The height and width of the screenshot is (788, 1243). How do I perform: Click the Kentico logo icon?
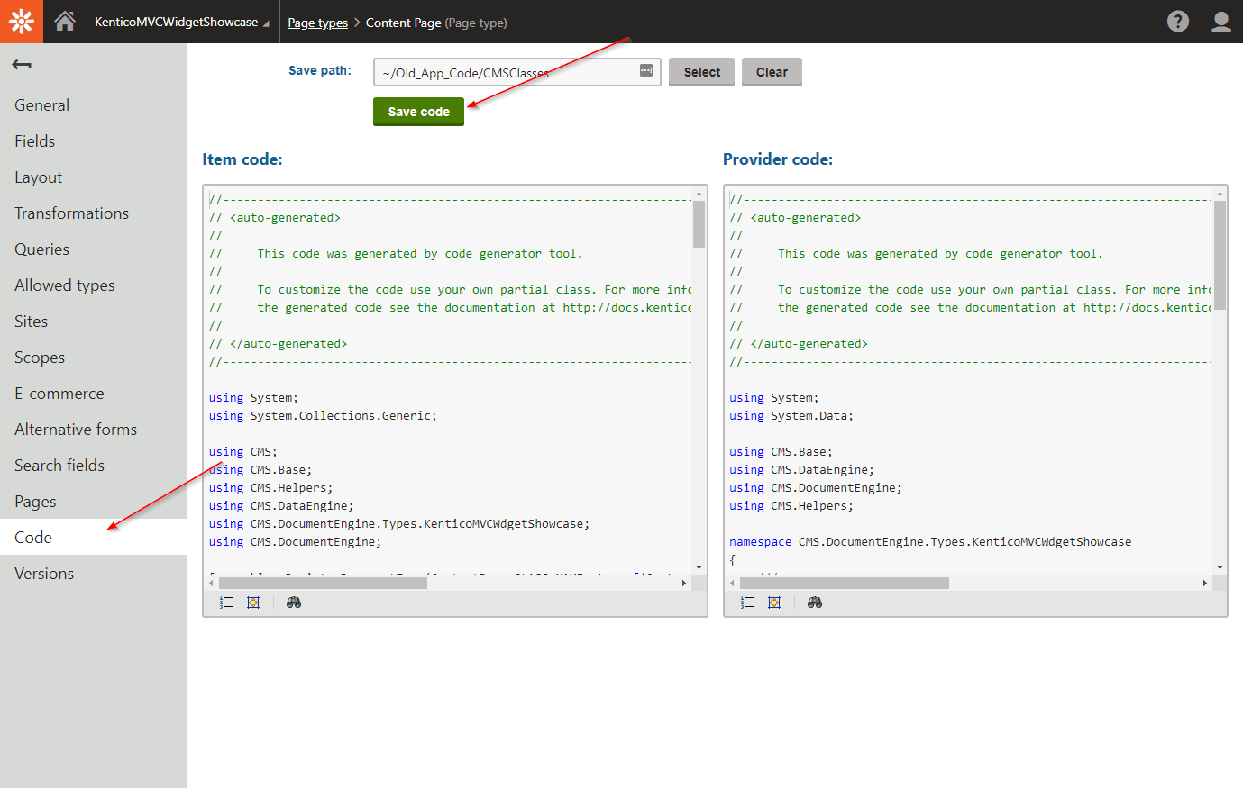coord(22,22)
